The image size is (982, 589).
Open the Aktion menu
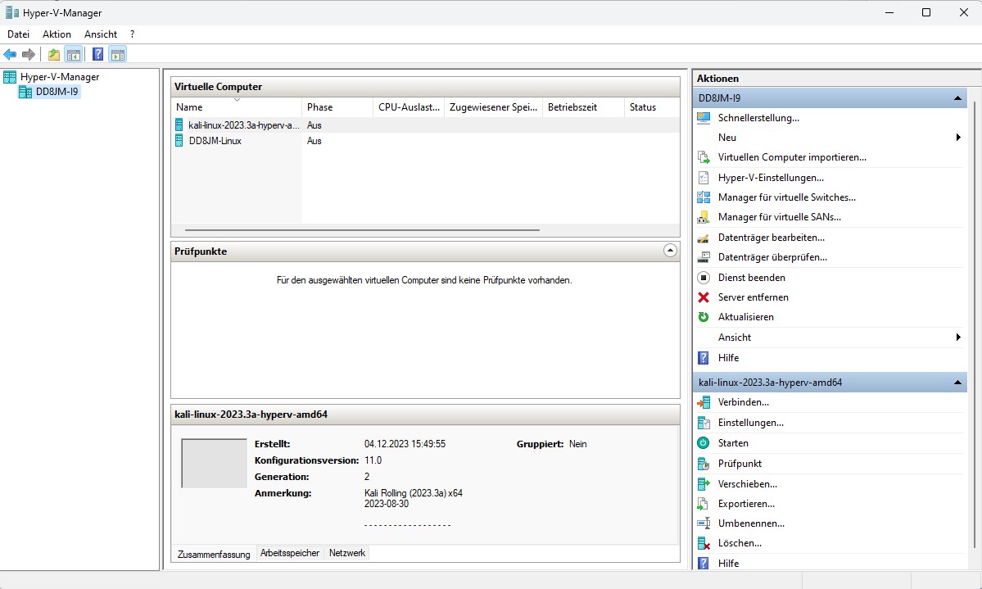(x=57, y=34)
